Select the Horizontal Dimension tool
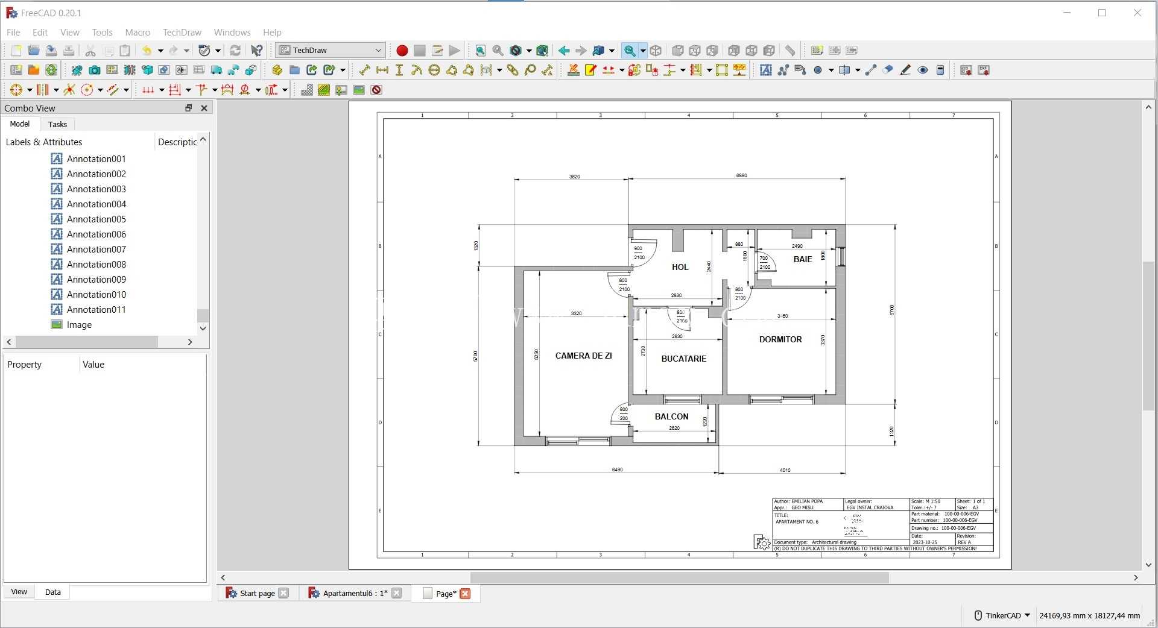Screen dimensions: 1158x628 click(382, 70)
